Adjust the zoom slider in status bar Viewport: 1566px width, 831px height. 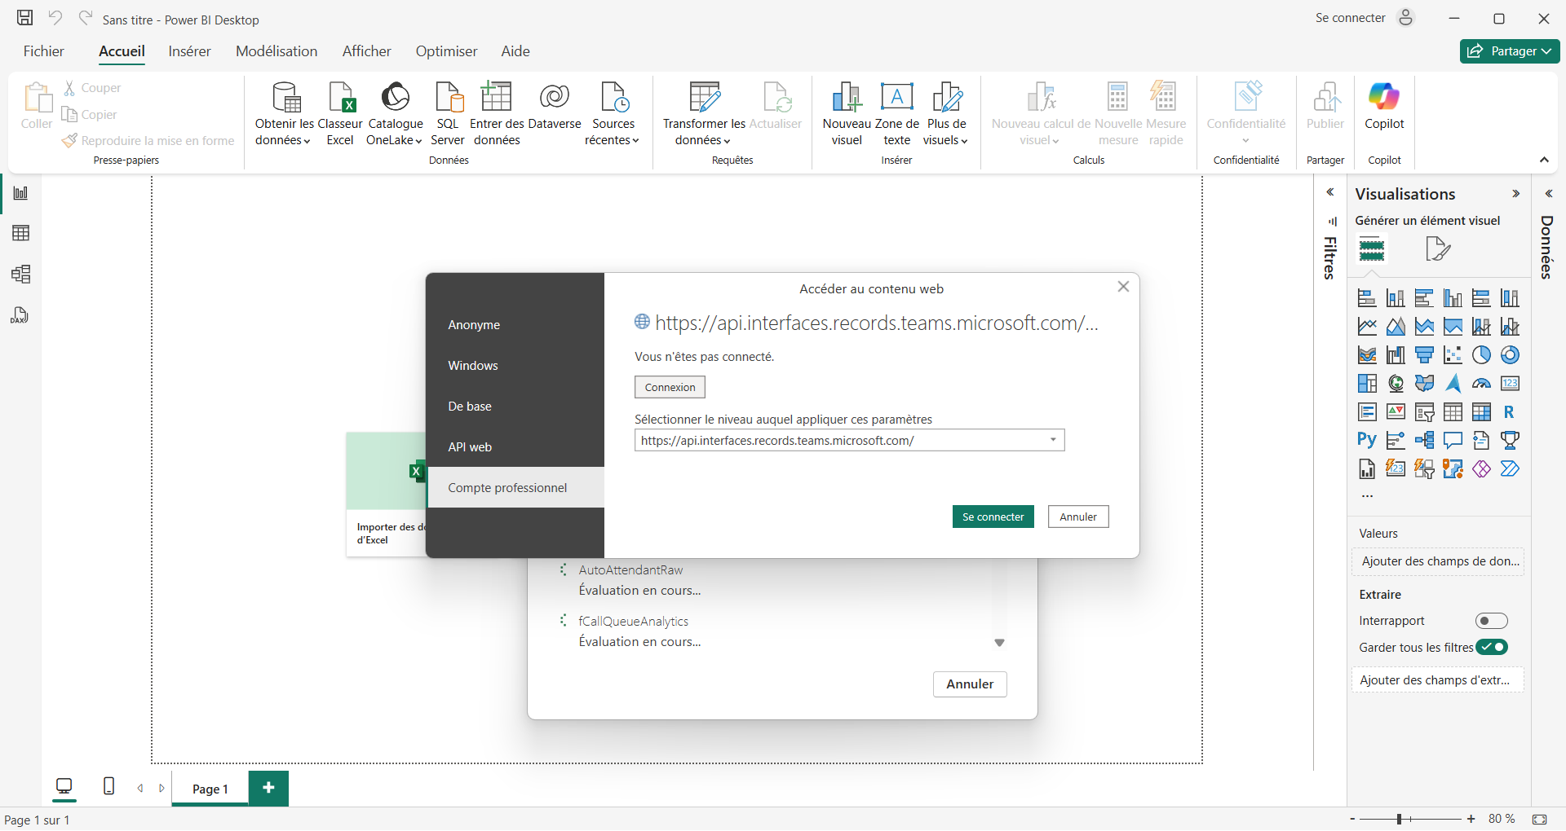[x=1399, y=819]
